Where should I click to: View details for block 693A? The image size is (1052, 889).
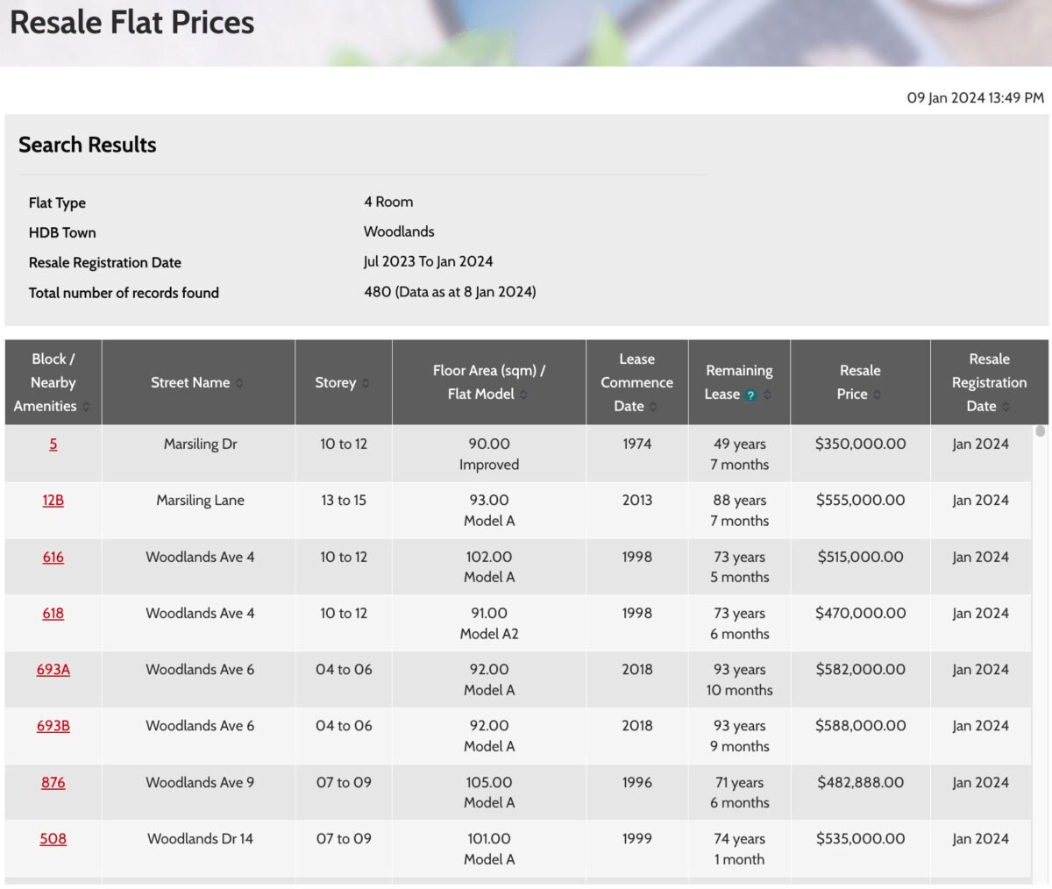coord(53,669)
